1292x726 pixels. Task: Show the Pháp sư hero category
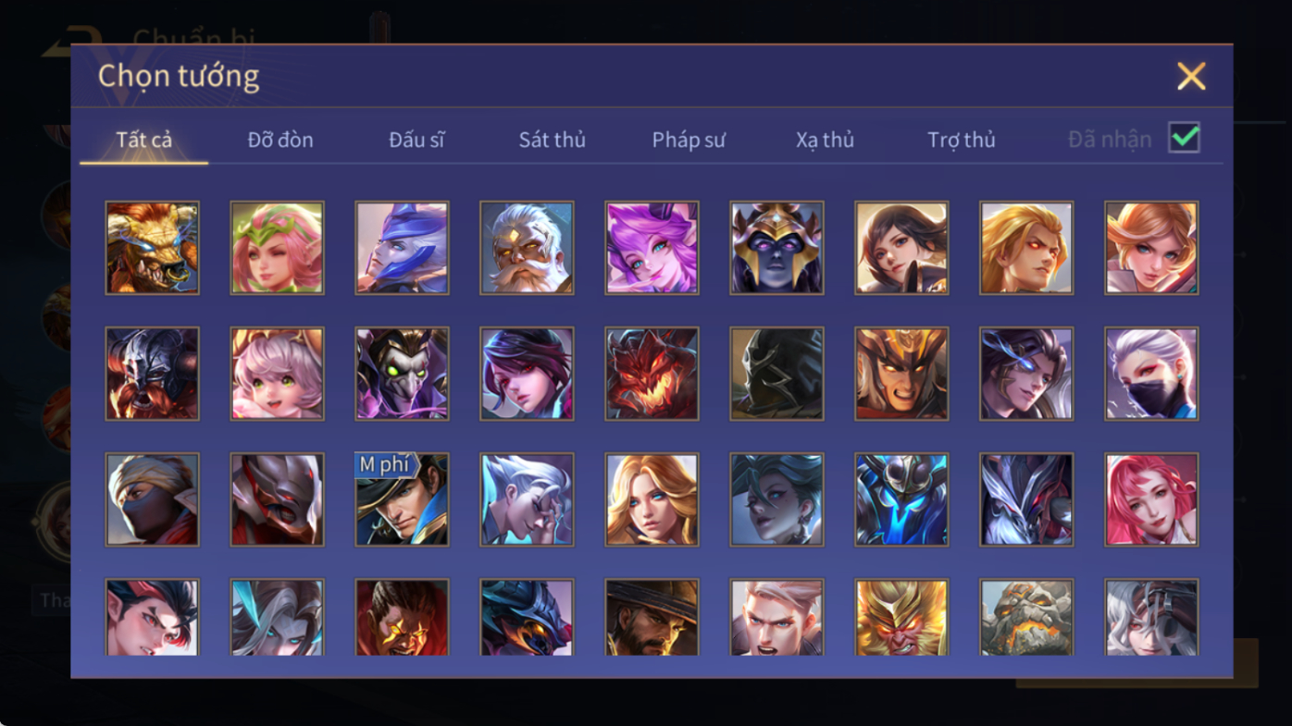[x=689, y=140]
